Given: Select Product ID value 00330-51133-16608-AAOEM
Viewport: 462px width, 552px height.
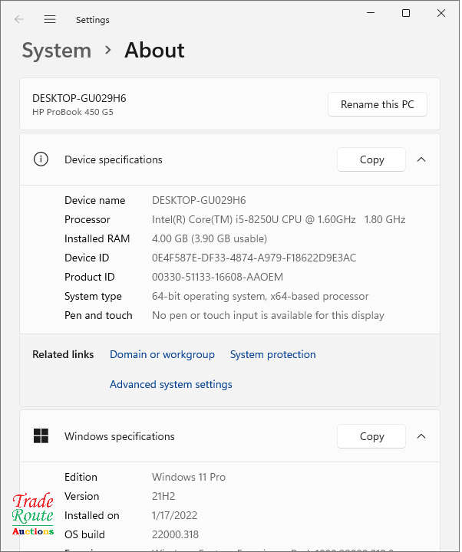Looking at the screenshot, I should 217,277.
